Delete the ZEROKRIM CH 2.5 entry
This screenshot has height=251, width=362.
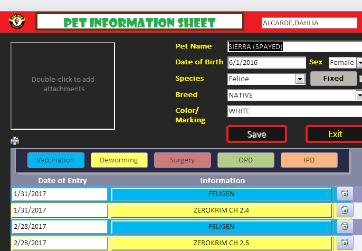click(344, 243)
